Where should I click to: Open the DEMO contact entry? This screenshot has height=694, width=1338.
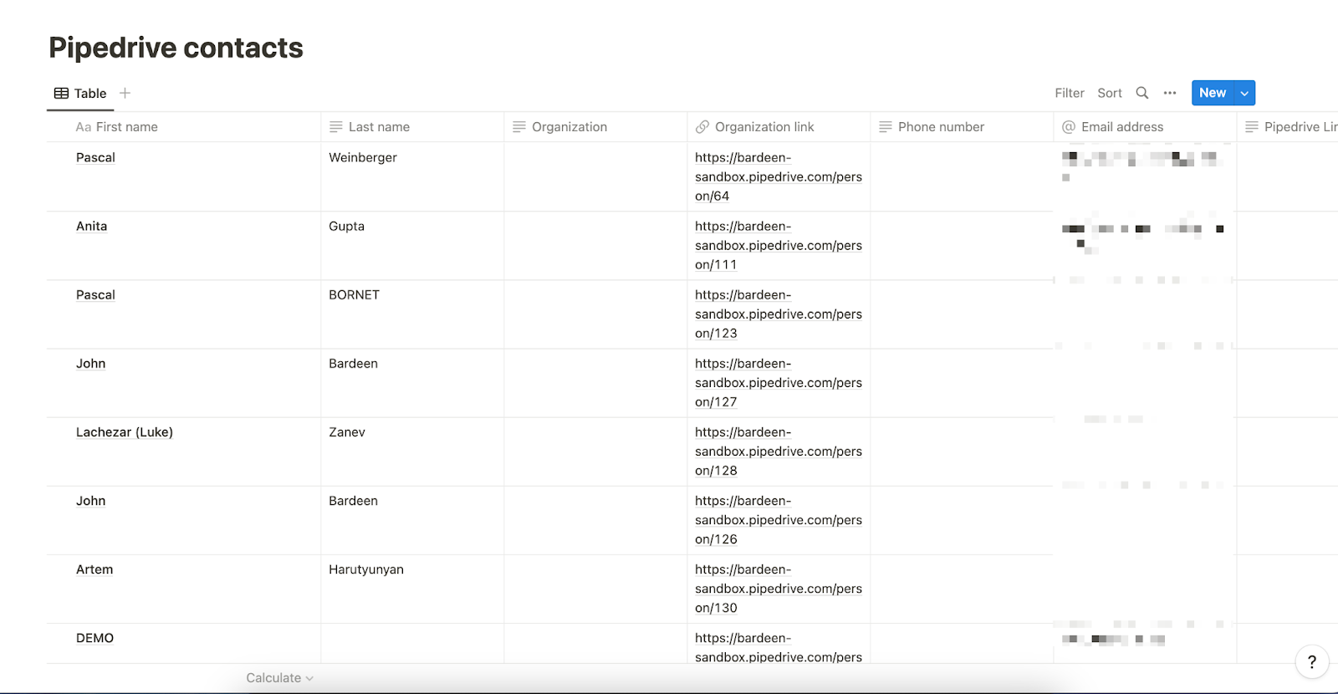pyautogui.click(x=94, y=638)
